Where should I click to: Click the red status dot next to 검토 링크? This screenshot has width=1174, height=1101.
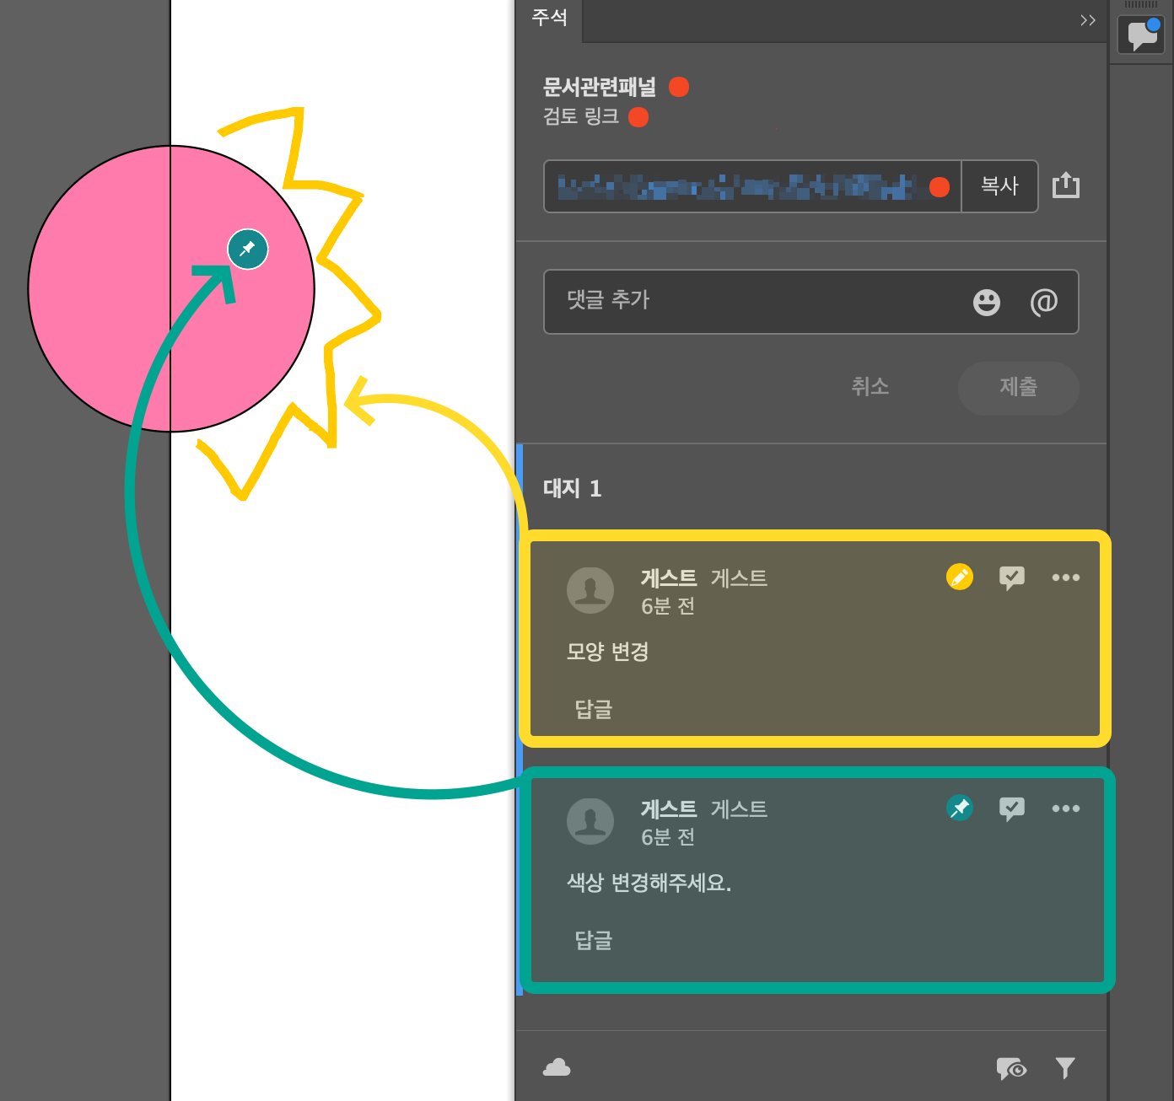tap(638, 117)
